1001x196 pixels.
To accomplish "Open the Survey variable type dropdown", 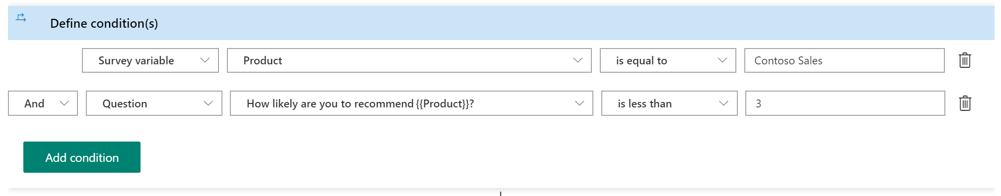I will coord(150,60).
